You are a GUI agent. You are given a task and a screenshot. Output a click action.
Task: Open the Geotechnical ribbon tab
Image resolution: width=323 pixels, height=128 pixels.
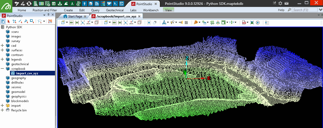point(115,10)
